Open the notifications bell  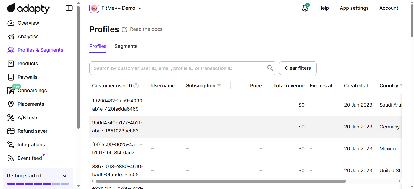(x=305, y=8)
